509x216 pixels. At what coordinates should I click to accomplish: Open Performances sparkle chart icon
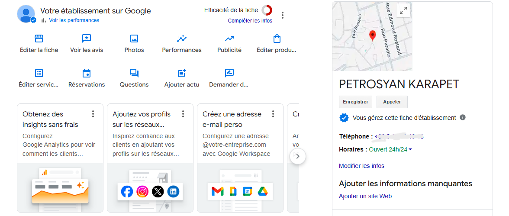(x=182, y=39)
